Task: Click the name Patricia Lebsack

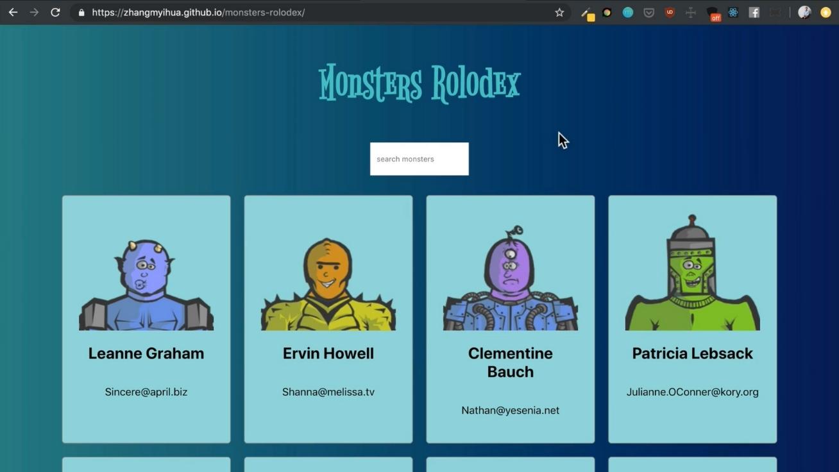Action: tap(693, 353)
